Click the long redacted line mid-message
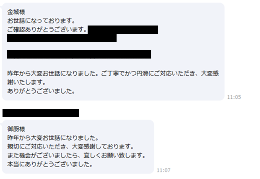Image resolution: width=260 pixels, height=179 pixels. click(79, 54)
